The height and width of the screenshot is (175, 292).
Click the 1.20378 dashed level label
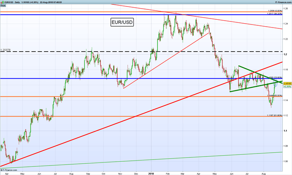coord(6,50)
